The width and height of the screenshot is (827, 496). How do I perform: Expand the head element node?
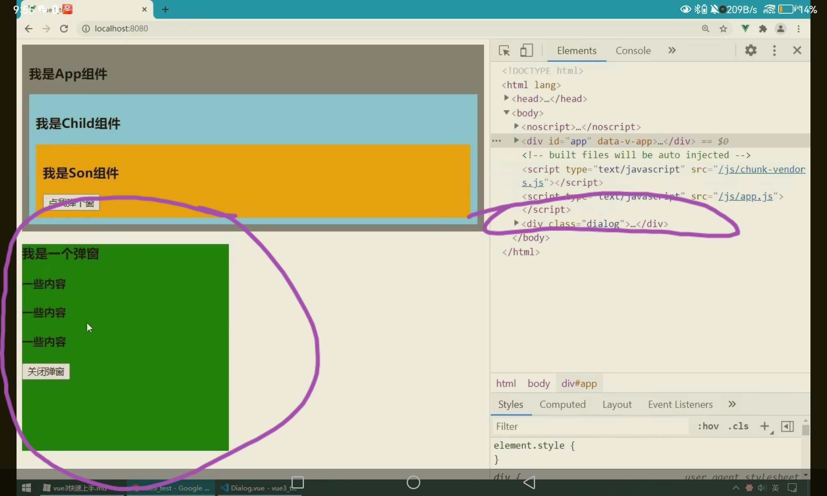506,98
